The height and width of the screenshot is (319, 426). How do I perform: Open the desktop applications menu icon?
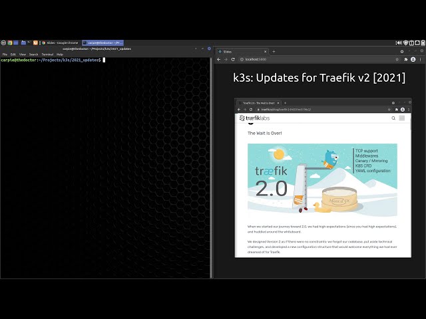[3, 43]
